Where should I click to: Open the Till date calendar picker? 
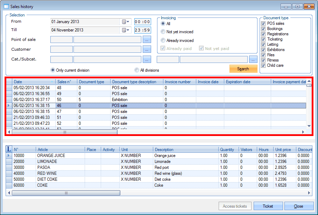point(126,30)
